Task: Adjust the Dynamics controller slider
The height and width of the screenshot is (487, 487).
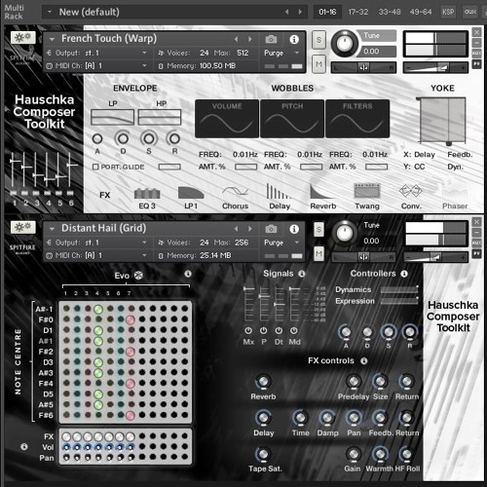Action: pos(399,289)
